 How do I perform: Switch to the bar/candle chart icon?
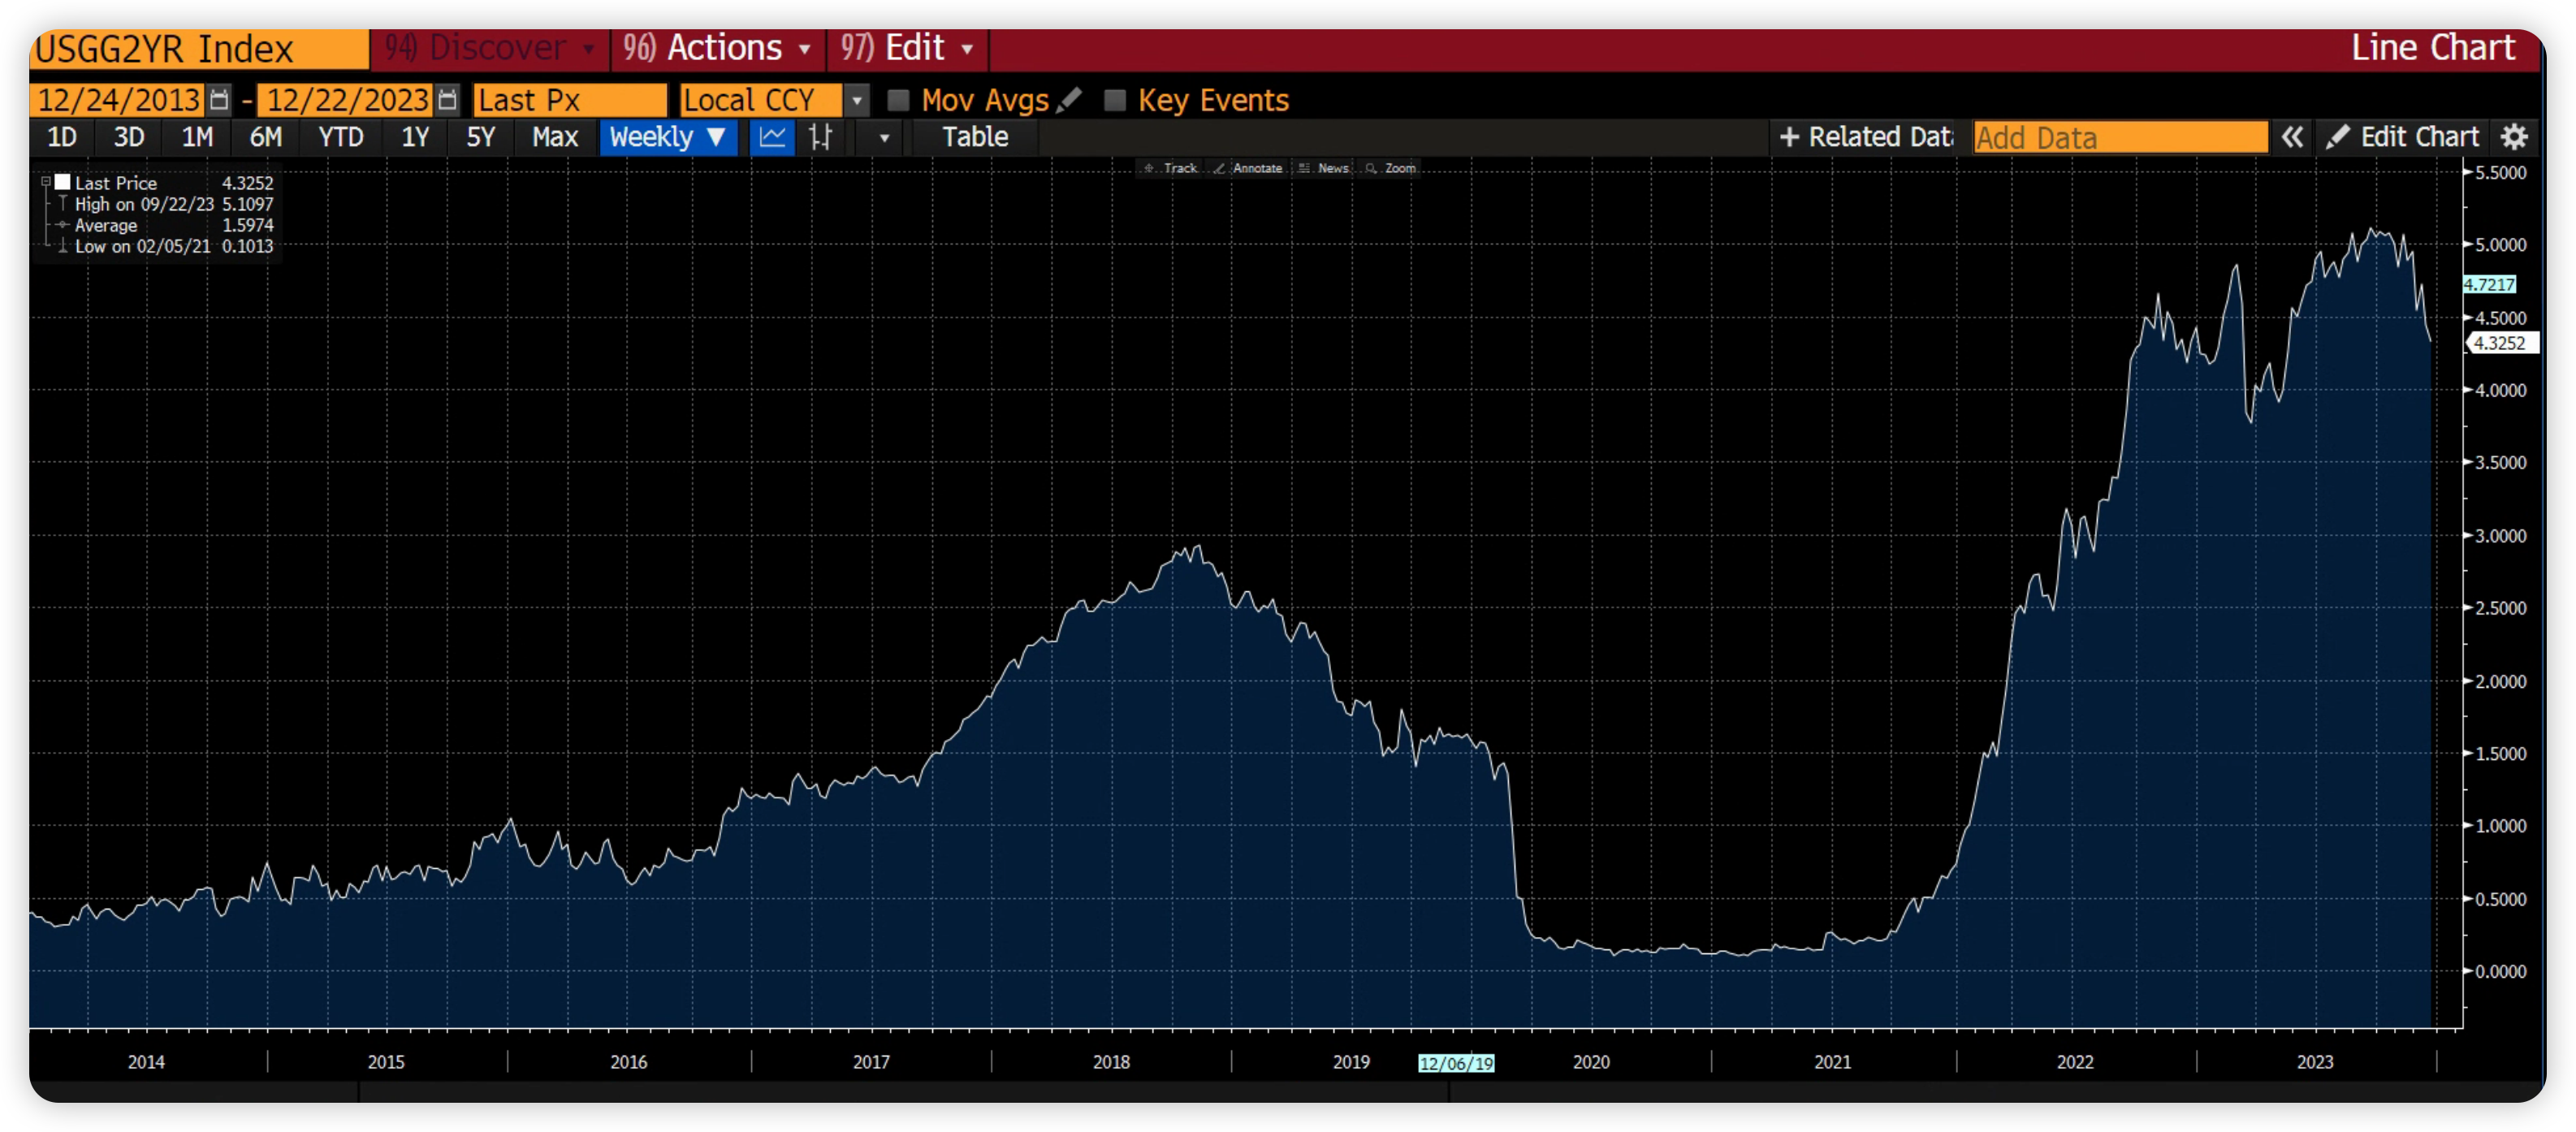(820, 137)
